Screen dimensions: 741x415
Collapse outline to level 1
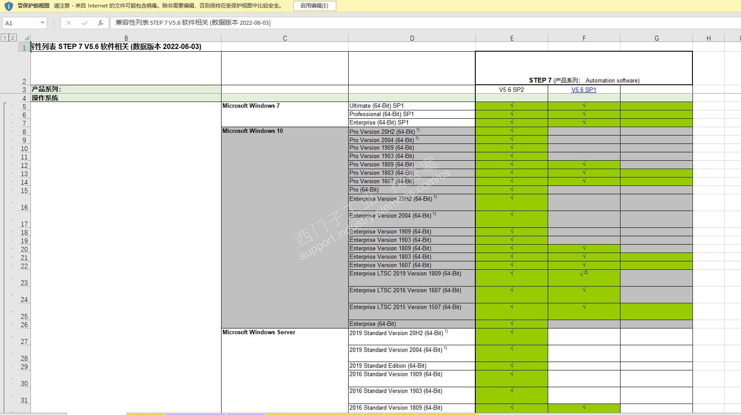[x=5, y=38]
